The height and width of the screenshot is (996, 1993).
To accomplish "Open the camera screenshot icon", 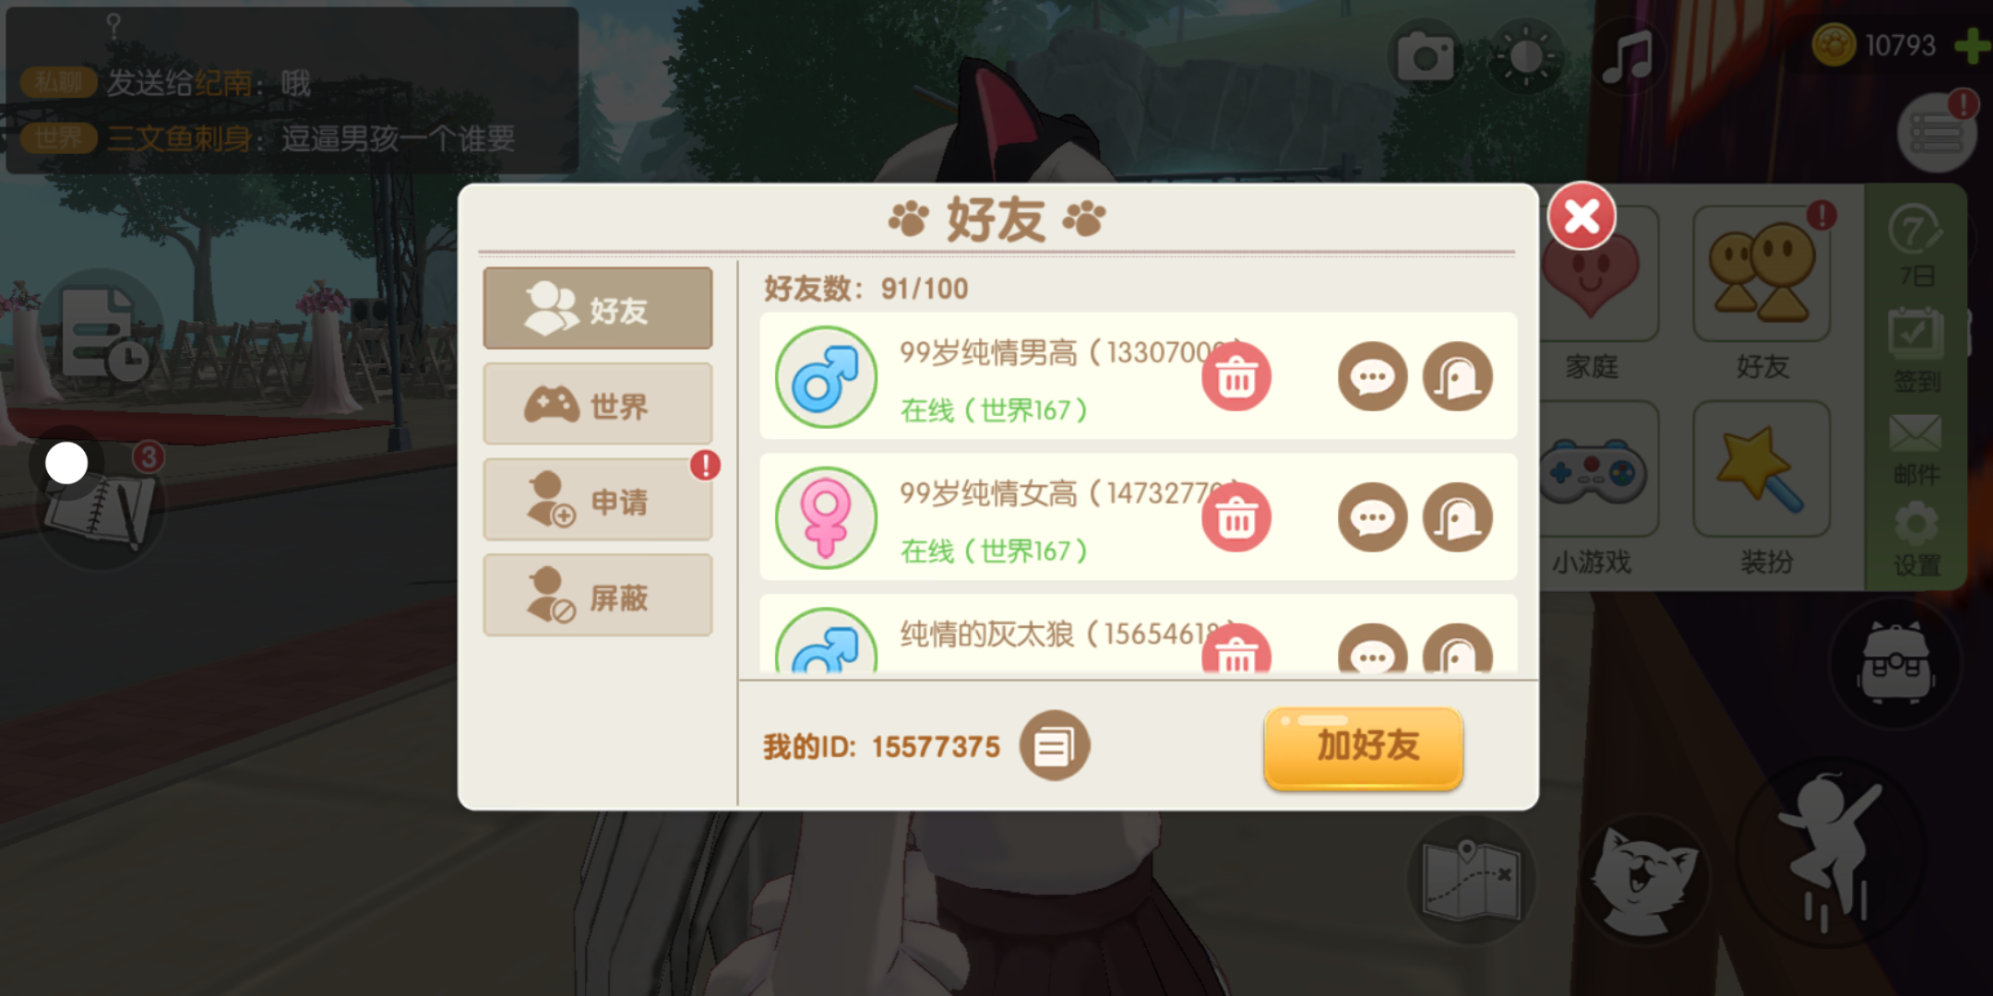I will tap(1425, 57).
